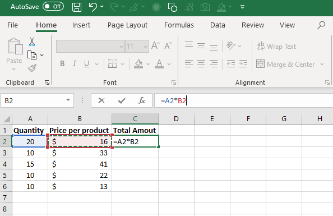Screen dimensions: 333x216
Task: Click the Select All corner triangle
Action: point(6,118)
